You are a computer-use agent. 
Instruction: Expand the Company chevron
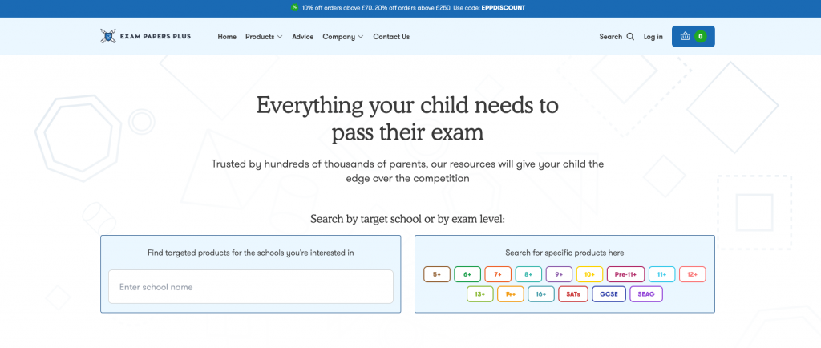point(360,37)
